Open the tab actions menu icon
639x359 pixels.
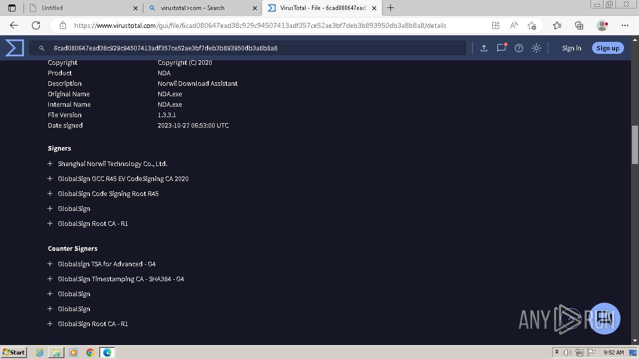coord(12,8)
